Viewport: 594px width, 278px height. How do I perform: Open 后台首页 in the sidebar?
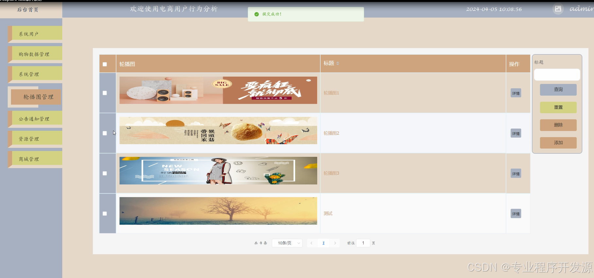pyautogui.click(x=28, y=10)
